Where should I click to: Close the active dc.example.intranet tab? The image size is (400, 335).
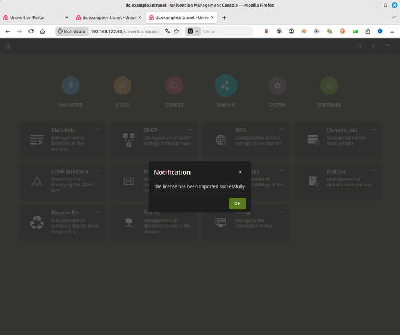[212, 17]
